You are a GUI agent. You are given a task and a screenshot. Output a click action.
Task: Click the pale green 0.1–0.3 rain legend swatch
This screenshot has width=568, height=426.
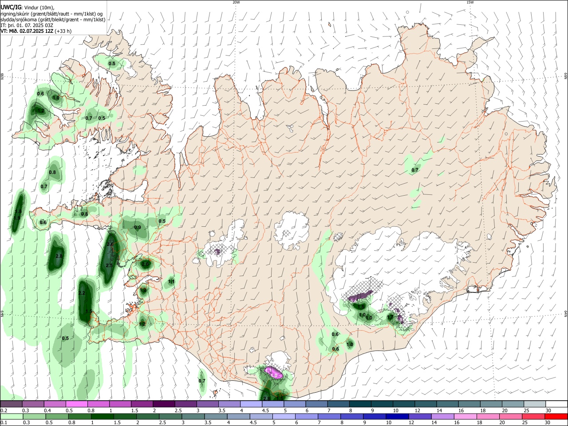(12, 417)
